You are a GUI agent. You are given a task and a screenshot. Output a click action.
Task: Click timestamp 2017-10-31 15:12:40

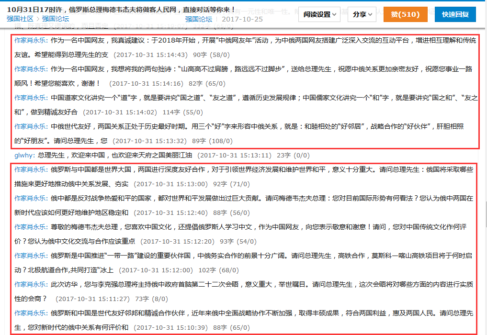click(170, 212)
